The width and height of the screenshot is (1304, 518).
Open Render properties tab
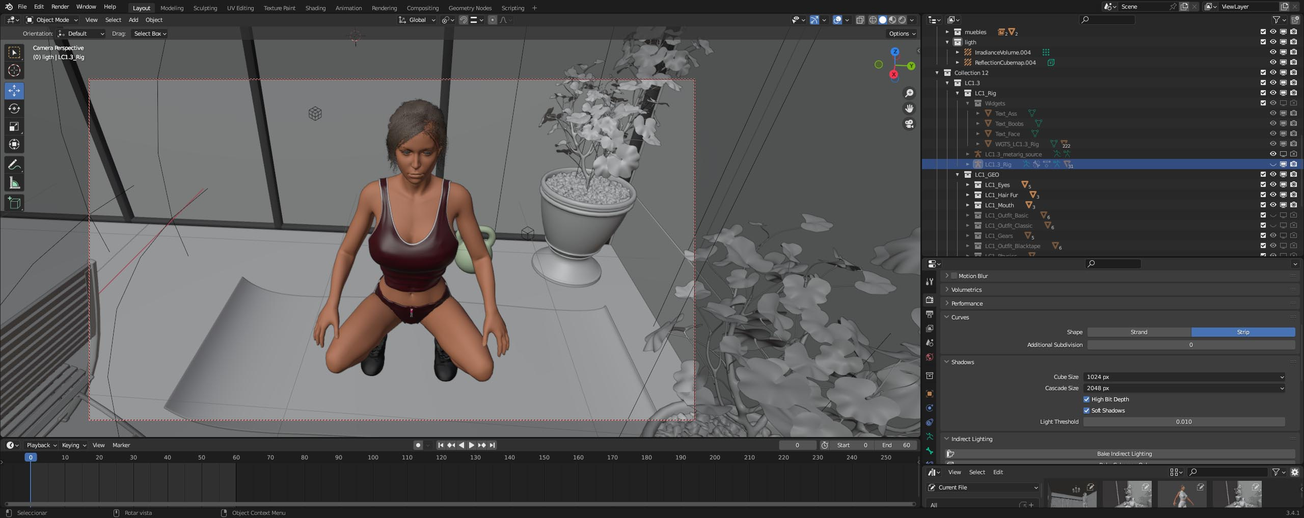coord(930,299)
